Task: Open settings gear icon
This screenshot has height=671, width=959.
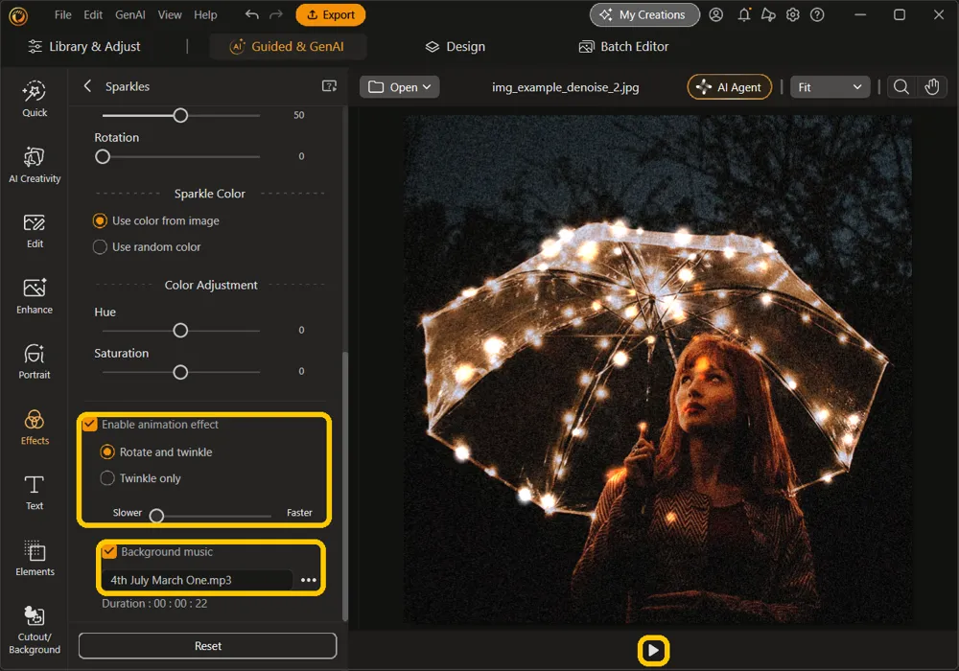Action: 793,14
